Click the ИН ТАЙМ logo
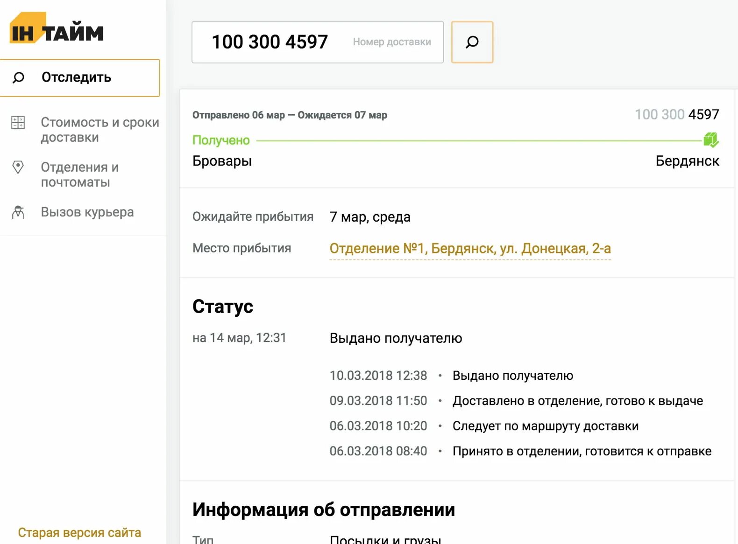This screenshot has width=738, height=544. tap(57, 28)
